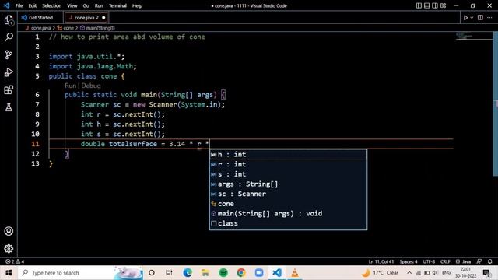
Task: Open File Explorer from taskbar
Action: (x=205, y=273)
